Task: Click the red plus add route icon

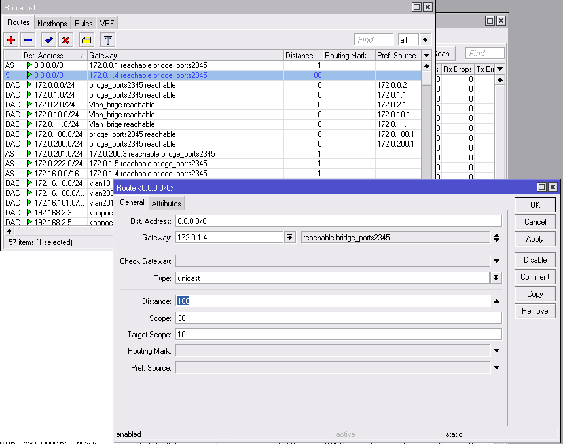Action: point(12,40)
